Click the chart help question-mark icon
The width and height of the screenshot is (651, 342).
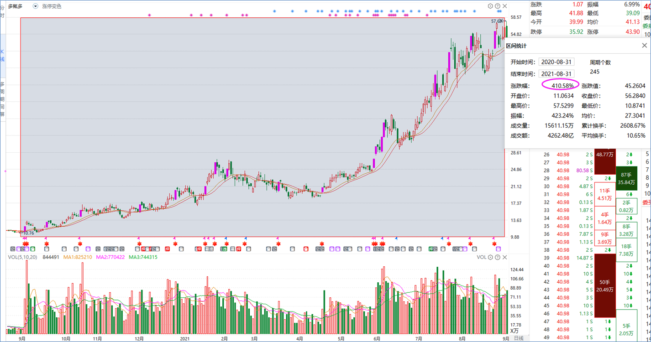point(498,6)
